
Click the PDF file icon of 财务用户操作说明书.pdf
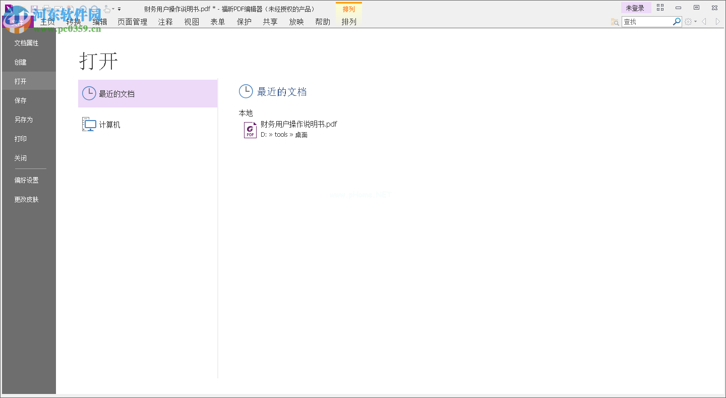point(250,130)
